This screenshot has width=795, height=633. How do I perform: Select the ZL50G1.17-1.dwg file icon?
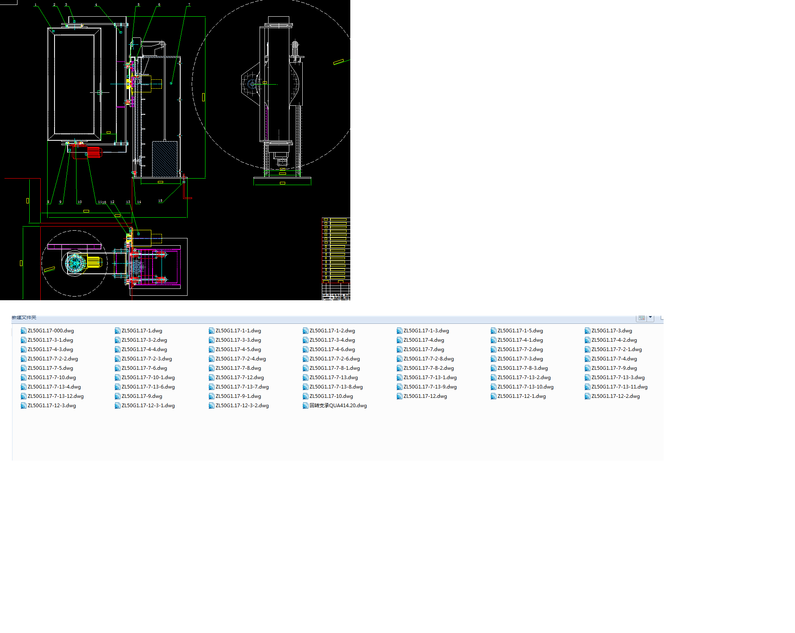click(x=118, y=331)
